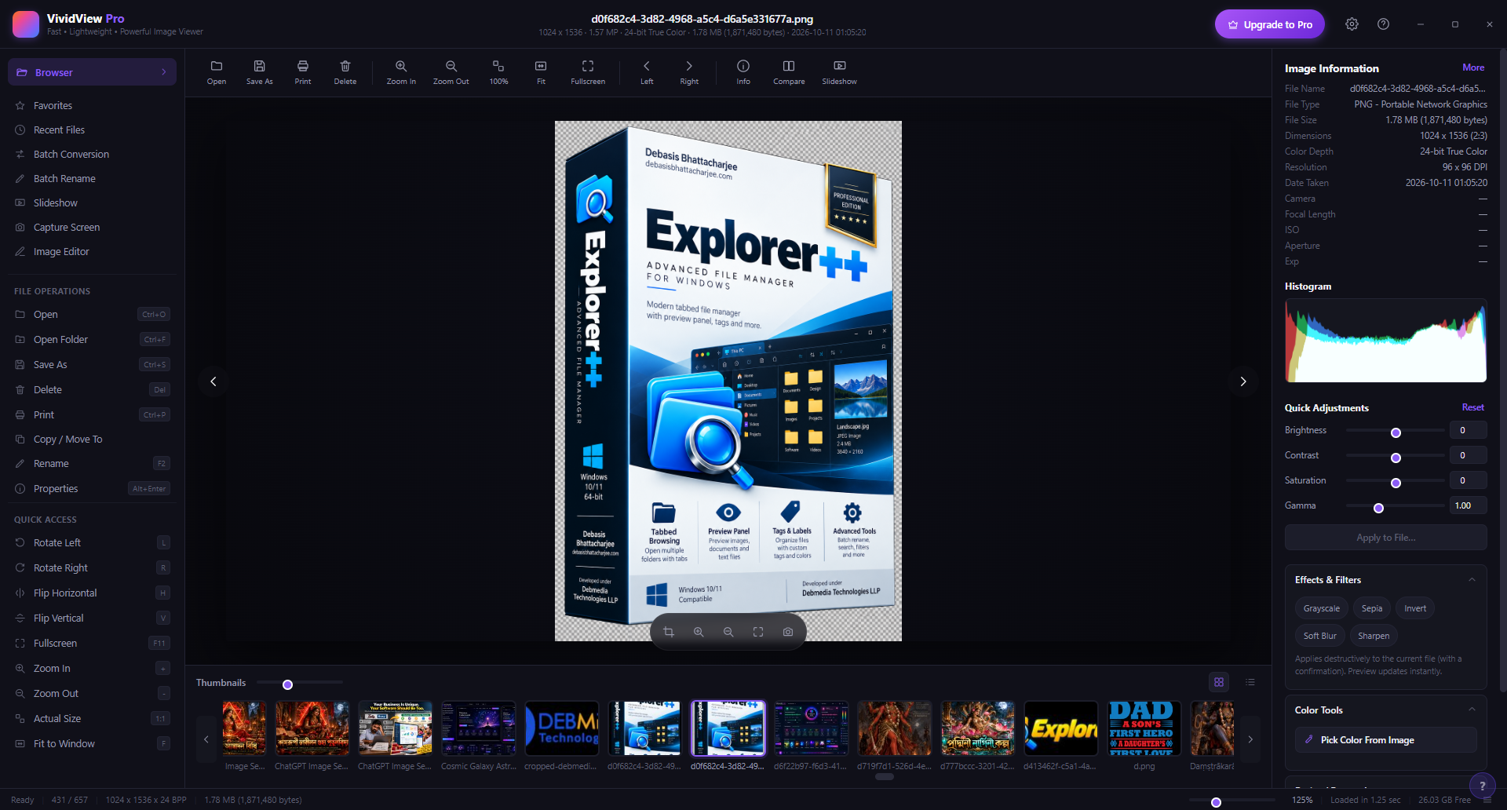The width and height of the screenshot is (1507, 810).
Task: Start Slideshow from the top toolbar
Action: click(x=839, y=72)
